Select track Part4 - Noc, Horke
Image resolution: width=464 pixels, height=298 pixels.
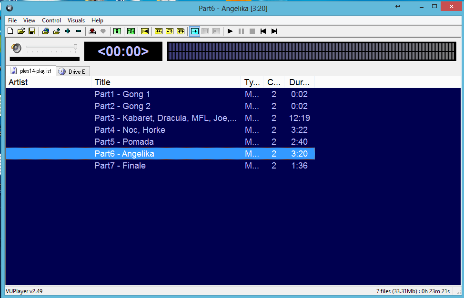click(x=130, y=130)
